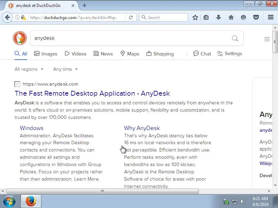Screen dimensions: 278x208
Task: Switch to the Videos tab
Action: coord(75,54)
